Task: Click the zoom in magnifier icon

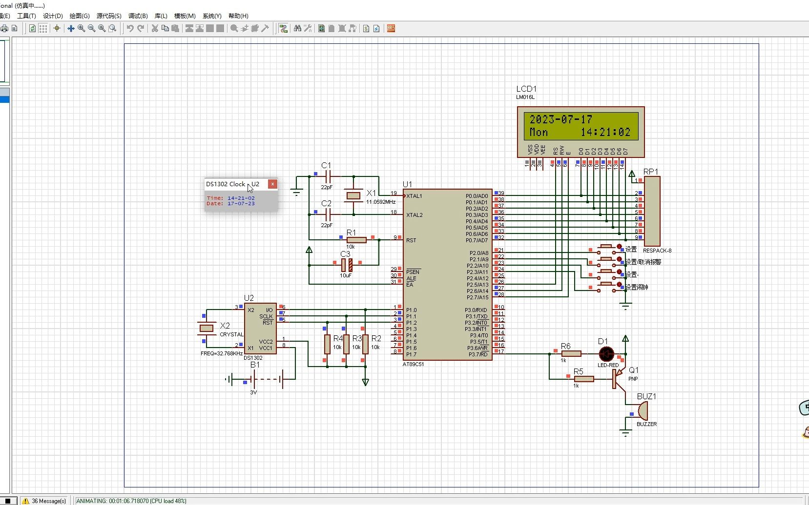Action: (82, 28)
